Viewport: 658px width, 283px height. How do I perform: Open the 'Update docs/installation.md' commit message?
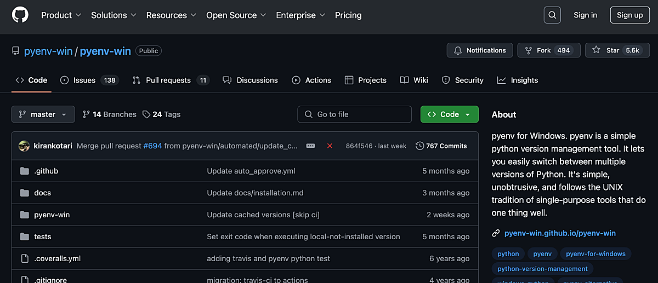pos(255,193)
